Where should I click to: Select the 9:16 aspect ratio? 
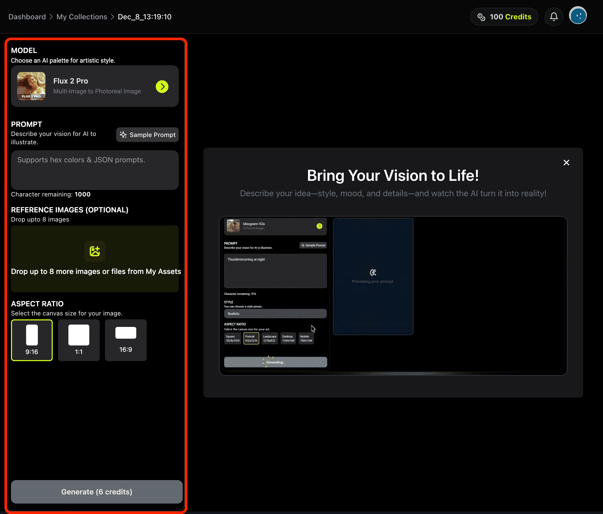point(32,340)
